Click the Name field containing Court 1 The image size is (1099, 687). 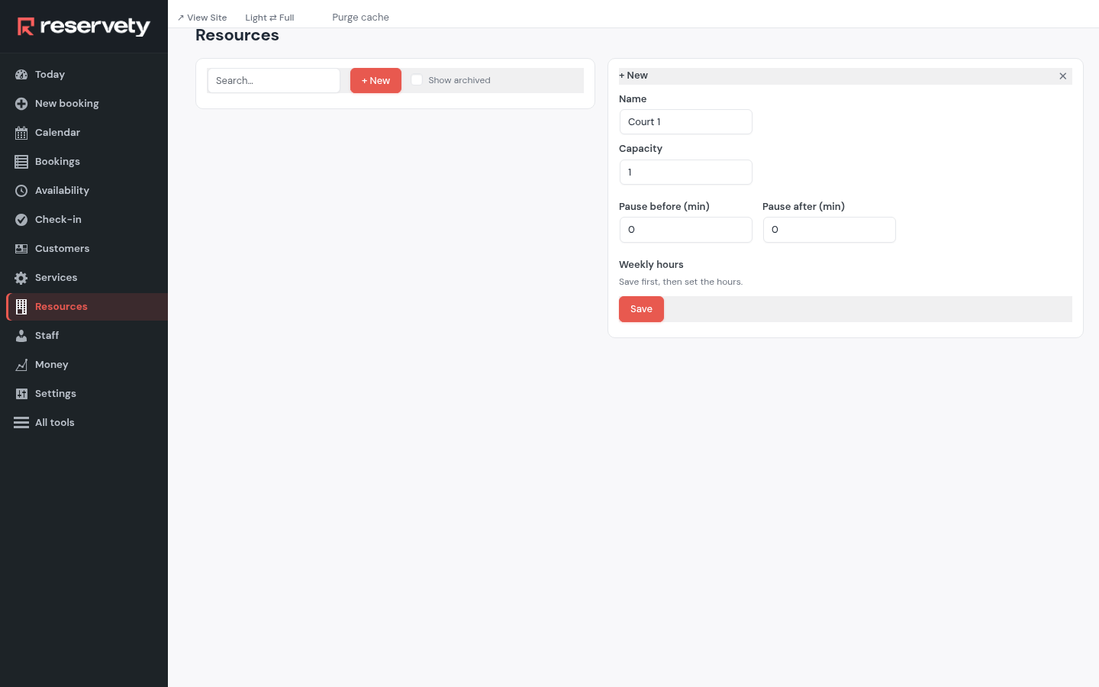tap(686, 122)
